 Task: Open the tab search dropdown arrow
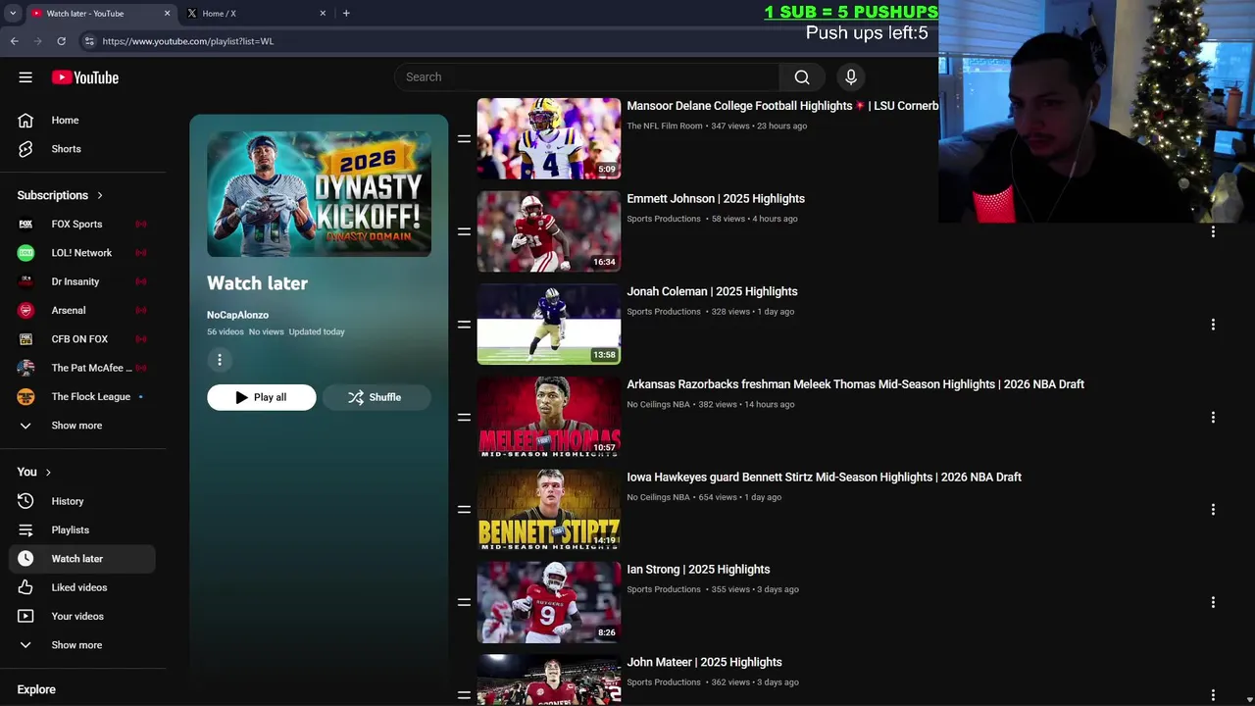(x=13, y=13)
